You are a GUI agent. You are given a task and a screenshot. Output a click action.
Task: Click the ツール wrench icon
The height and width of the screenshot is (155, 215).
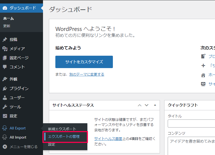5,107
